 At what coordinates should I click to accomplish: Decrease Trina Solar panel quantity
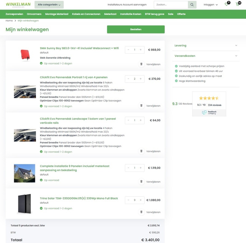(128, 200)
